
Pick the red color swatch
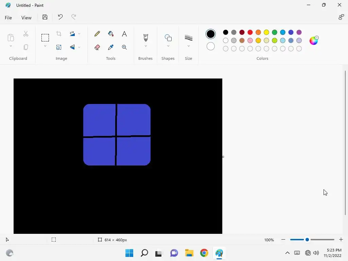(x=250, y=32)
